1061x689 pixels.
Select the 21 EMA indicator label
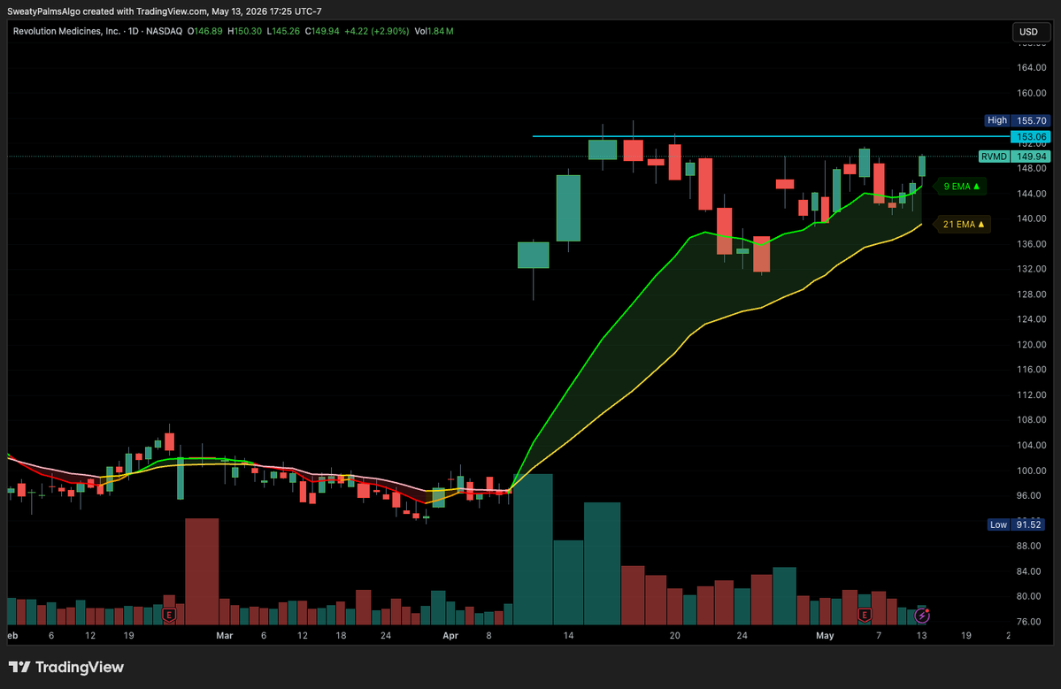tap(964, 225)
